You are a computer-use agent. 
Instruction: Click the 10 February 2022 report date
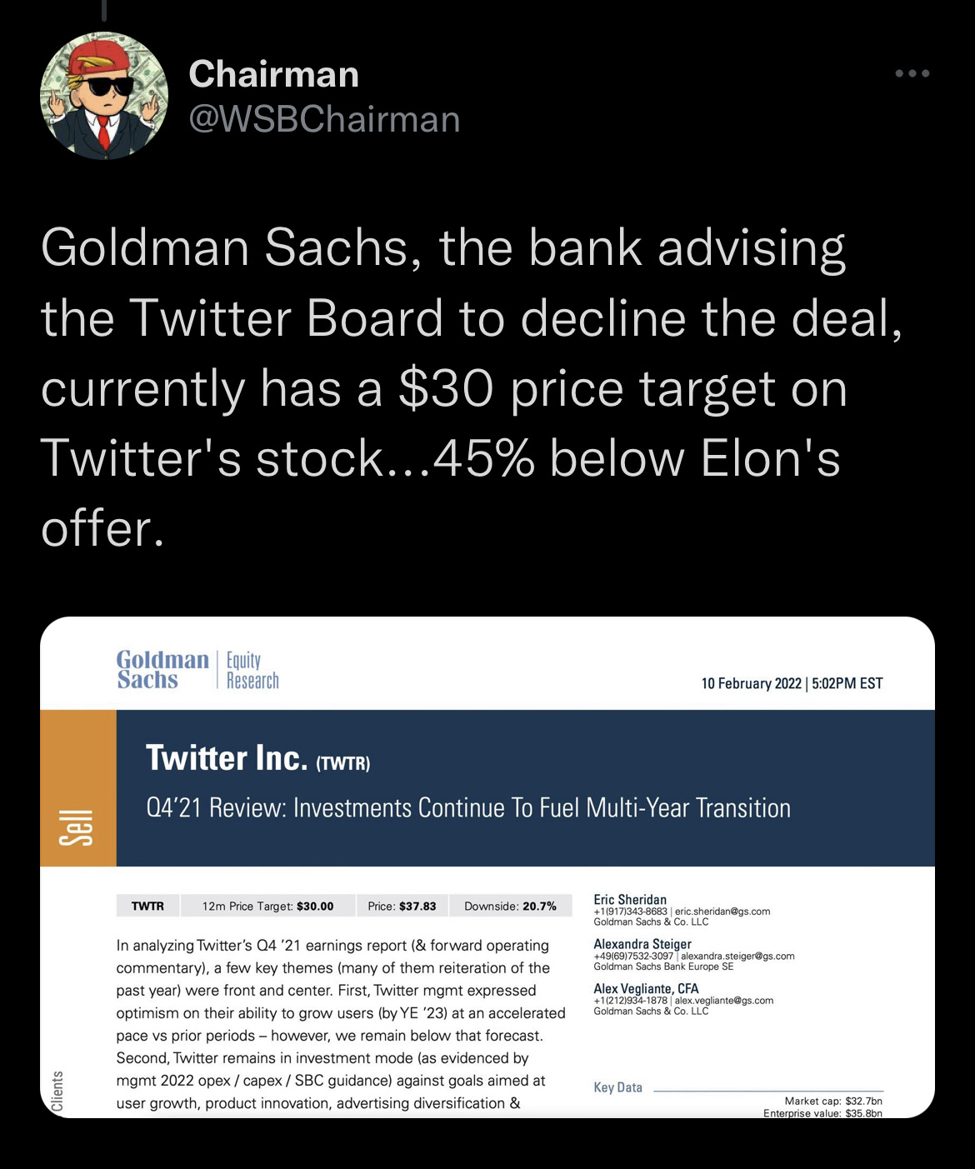(792, 683)
